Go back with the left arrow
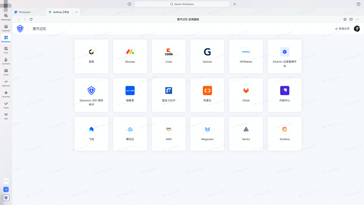Image resolution: width=364 pixels, height=205 pixels. 19,19
